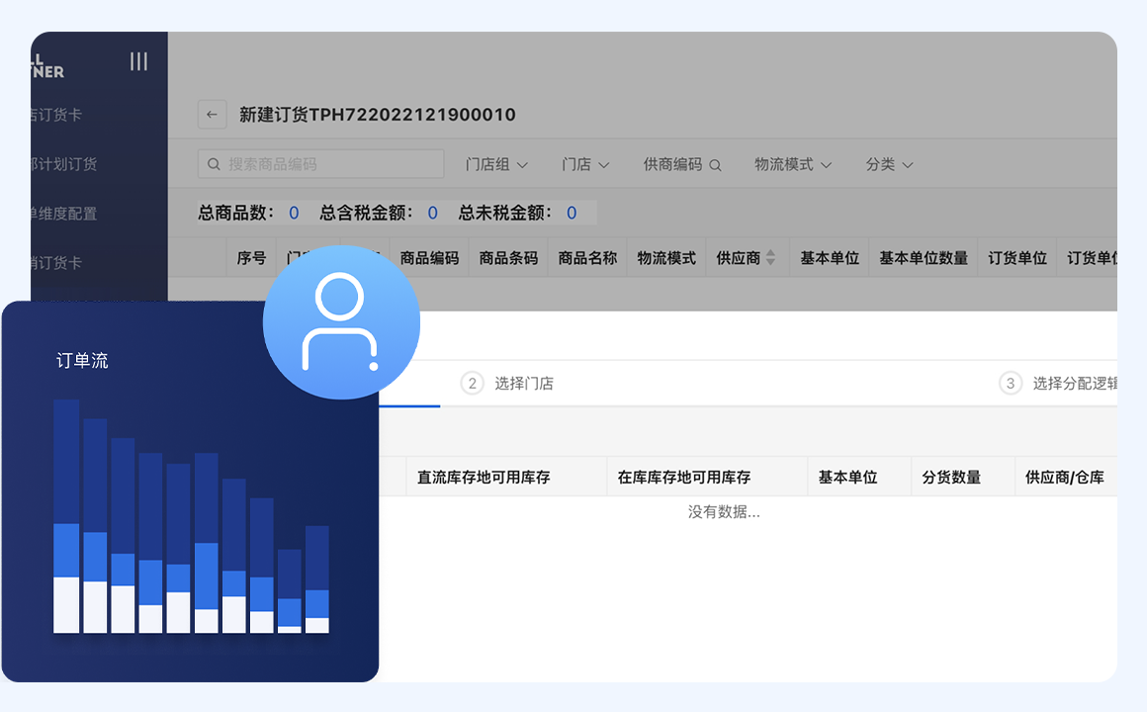Open 维度配置 sidebar item
Viewport: 1147px width, 712px height.
click(65, 214)
